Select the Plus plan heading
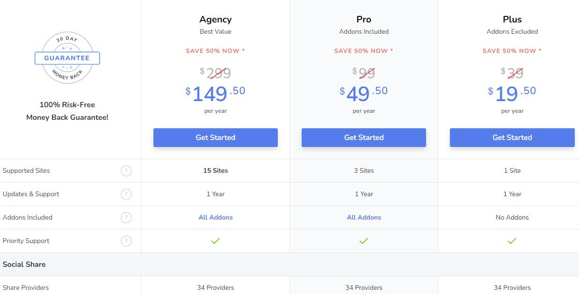The width and height of the screenshot is (579, 294). (512, 20)
